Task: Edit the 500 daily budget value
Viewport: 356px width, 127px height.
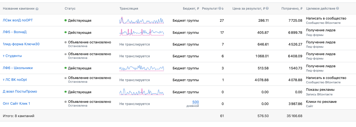Action: (x=196, y=102)
